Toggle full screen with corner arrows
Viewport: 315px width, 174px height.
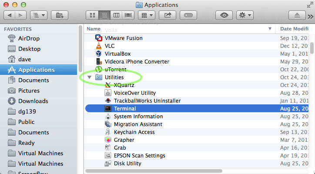[310, 5]
